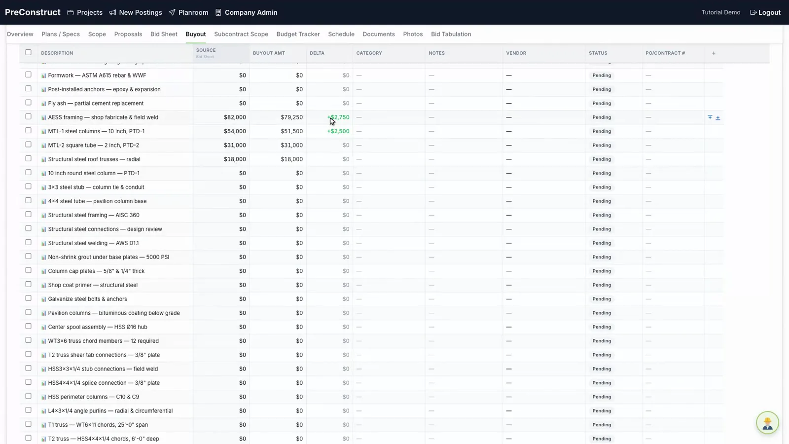789x444 pixels.
Task: Open Pending status for 10 inch round steel column
Action: (602, 173)
